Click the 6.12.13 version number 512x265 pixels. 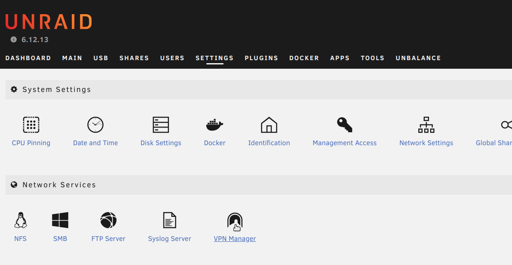pos(35,40)
